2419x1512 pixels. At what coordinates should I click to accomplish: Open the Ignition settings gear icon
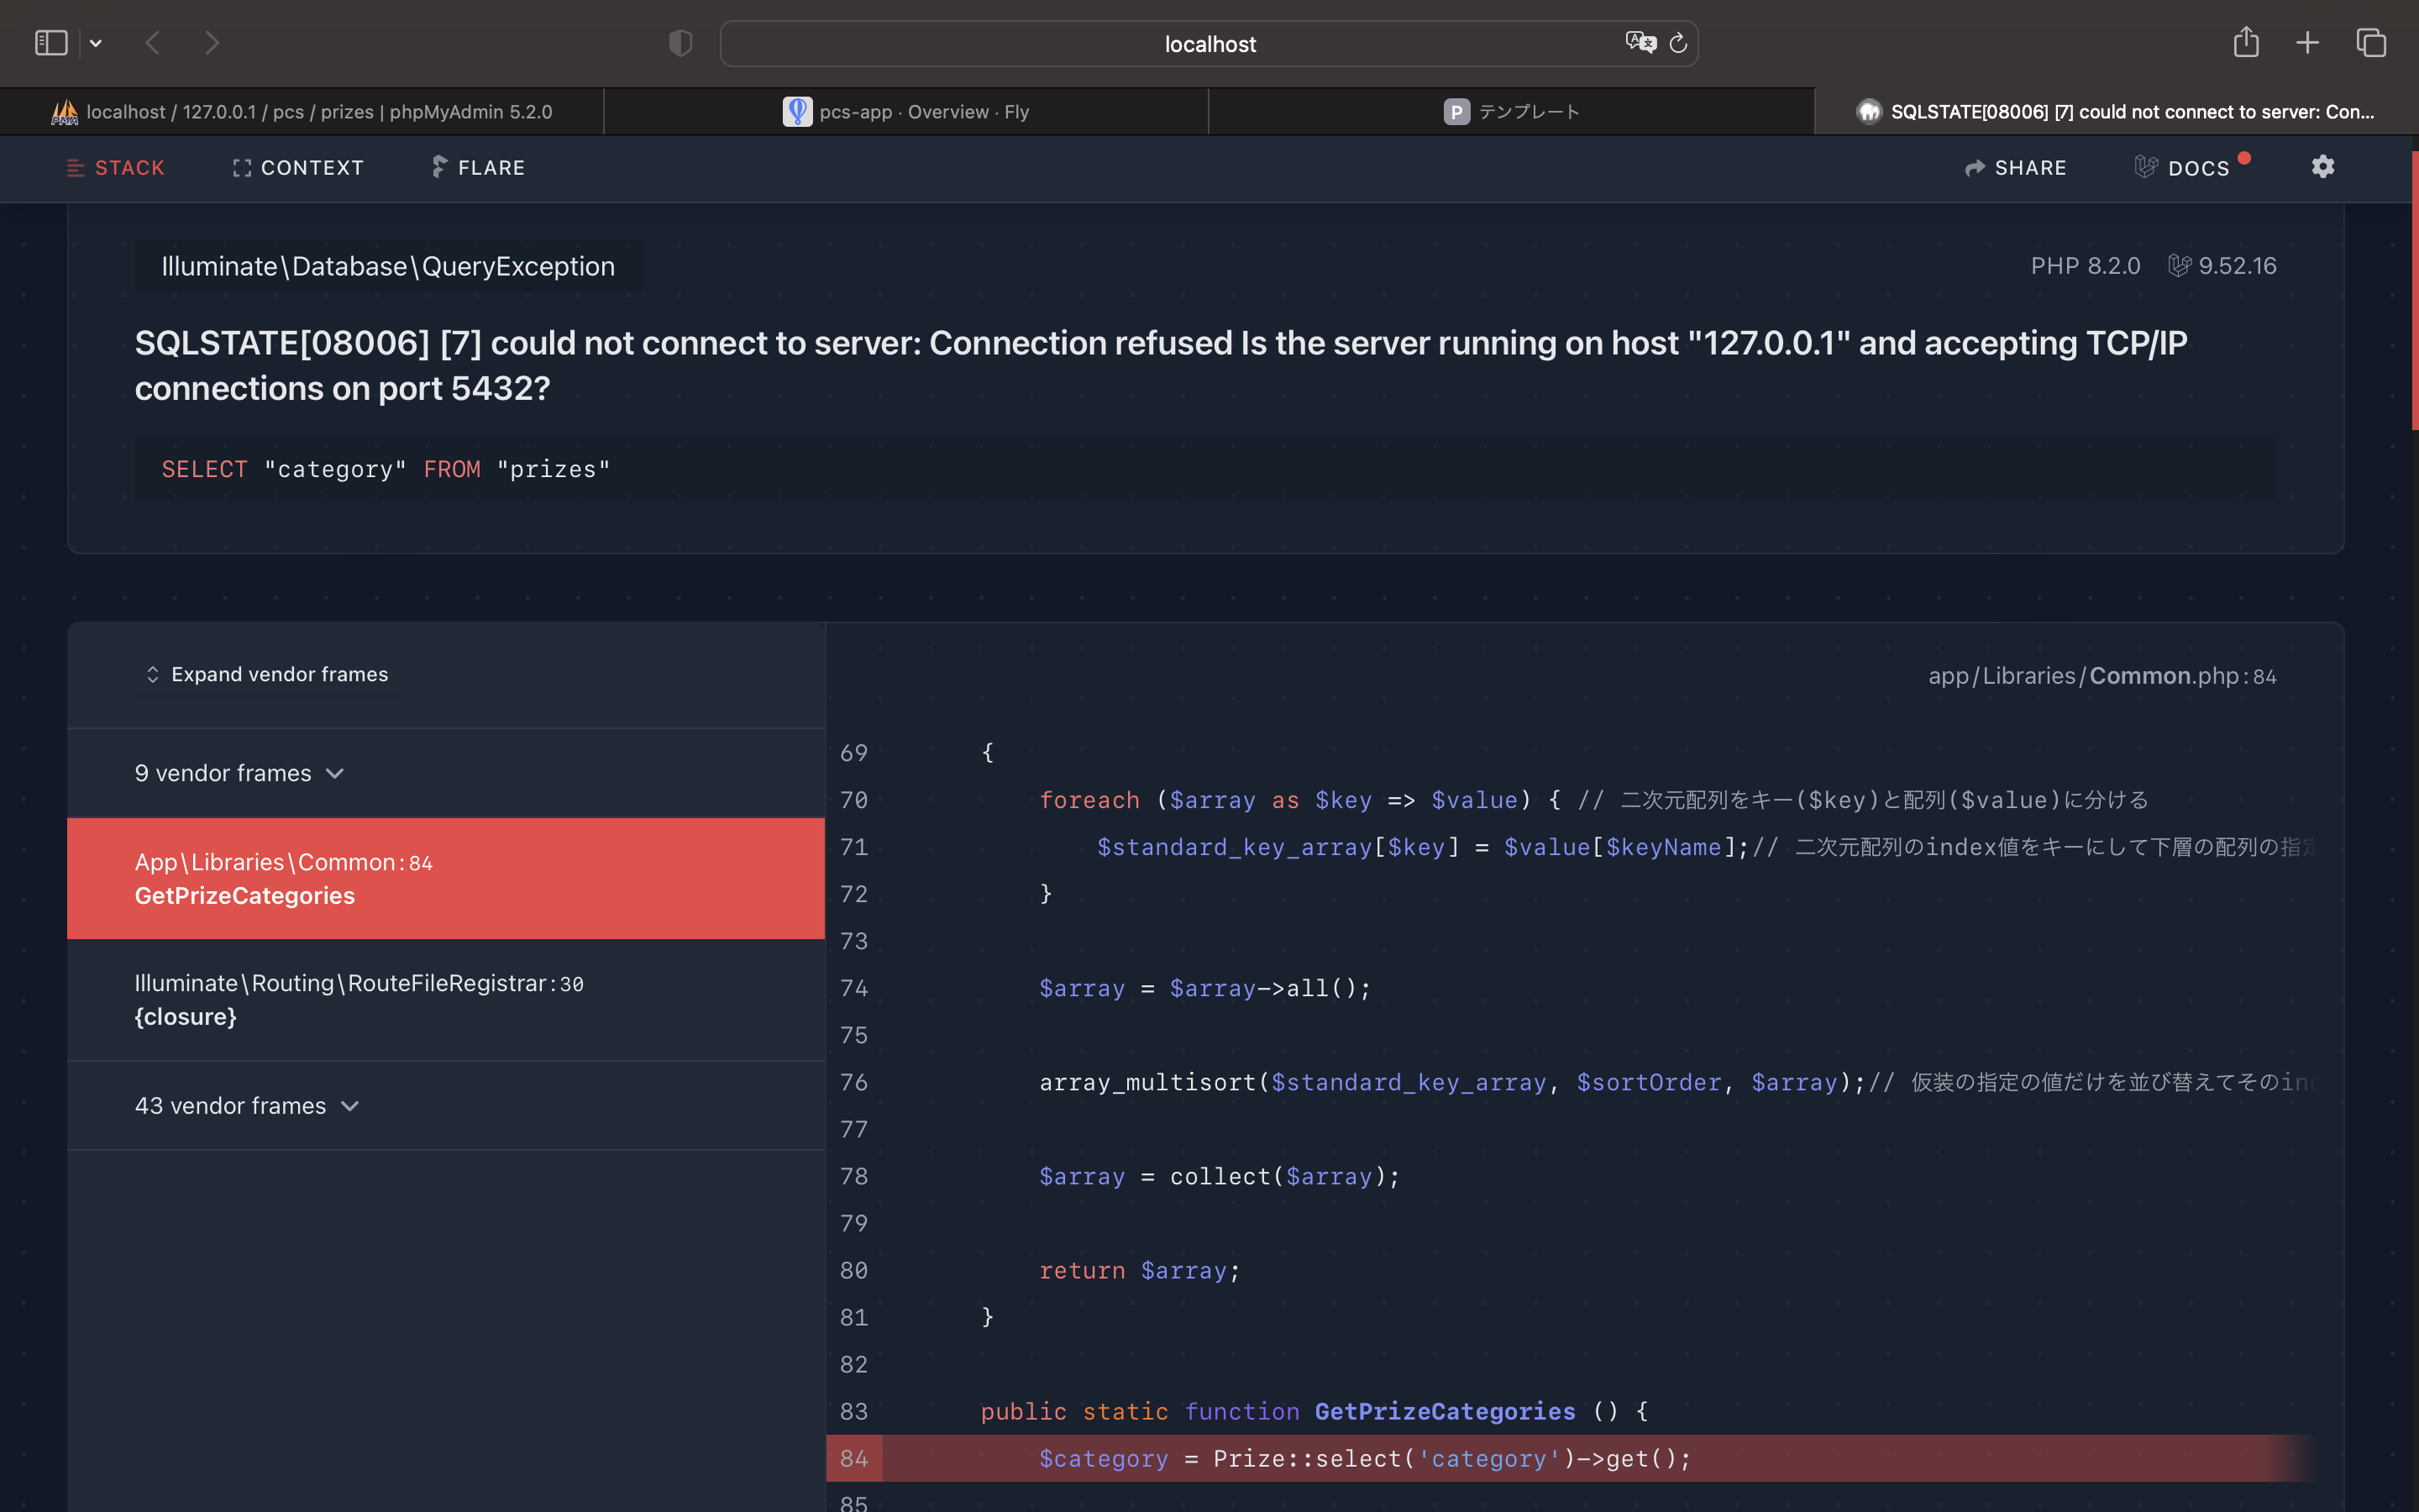tap(2322, 167)
